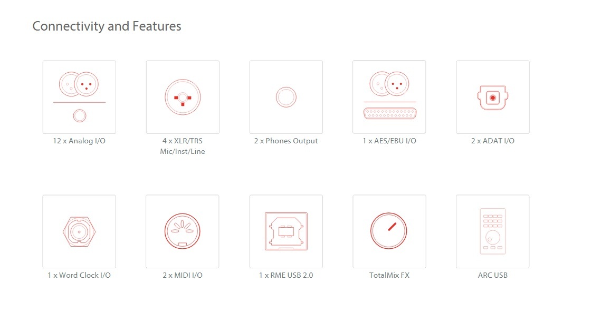Click the '2 x ADAT I/O' label
The image size is (601, 331).
pyautogui.click(x=492, y=141)
